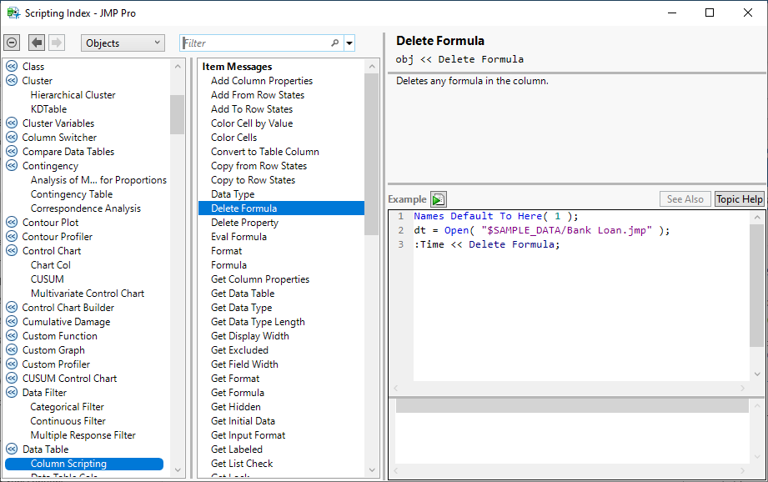
Task: Click the See Also button
Action: coord(685,199)
